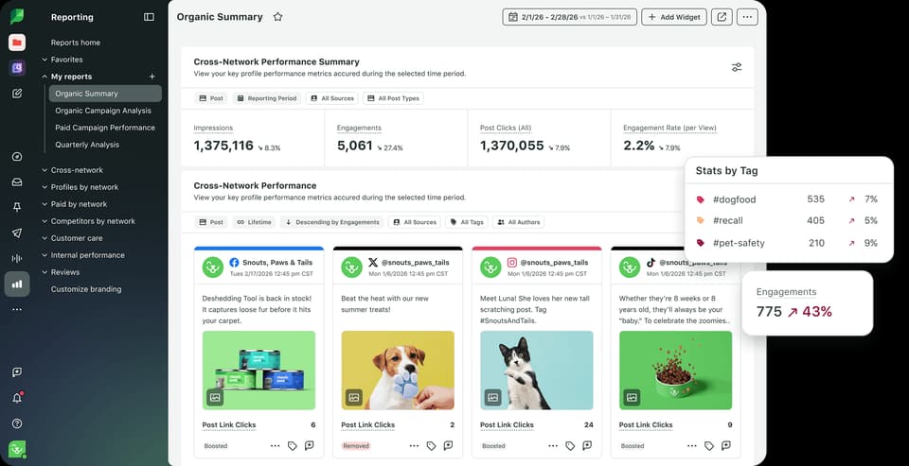This screenshot has width=909, height=466.
Task: Open the red folder icon in sidebar
Action: 17,43
